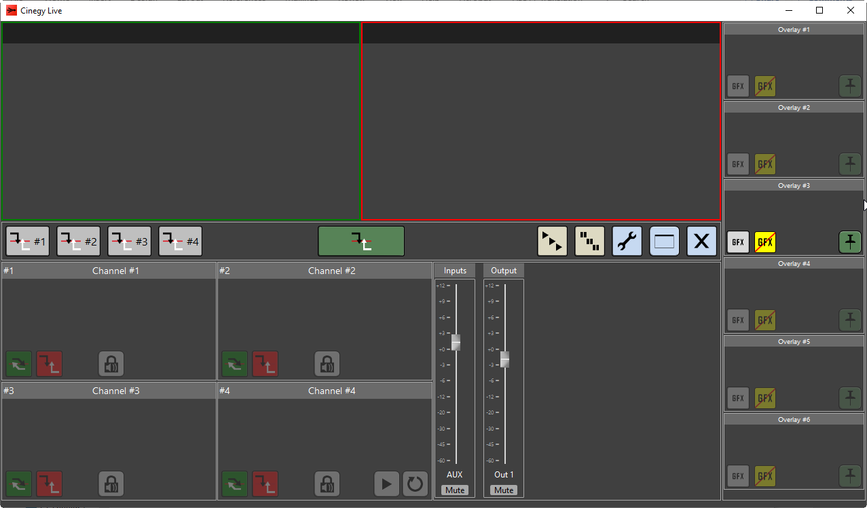
Task: Mute the AUX input
Action: 455,490
